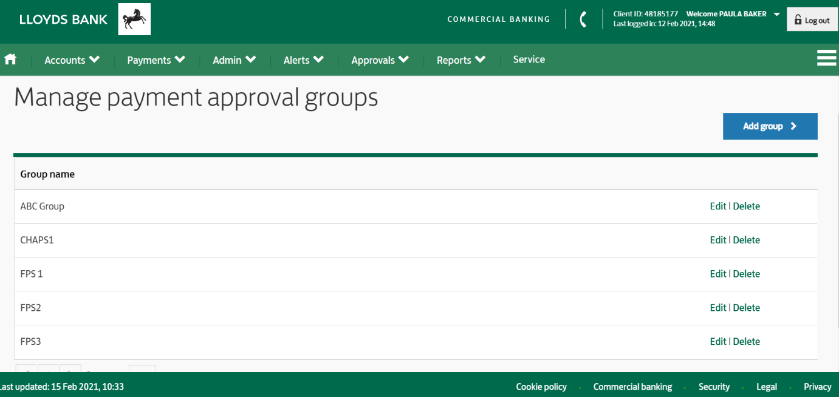Open the Legal footer link
Viewport: 839px width, 397px height.
point(767,387)
